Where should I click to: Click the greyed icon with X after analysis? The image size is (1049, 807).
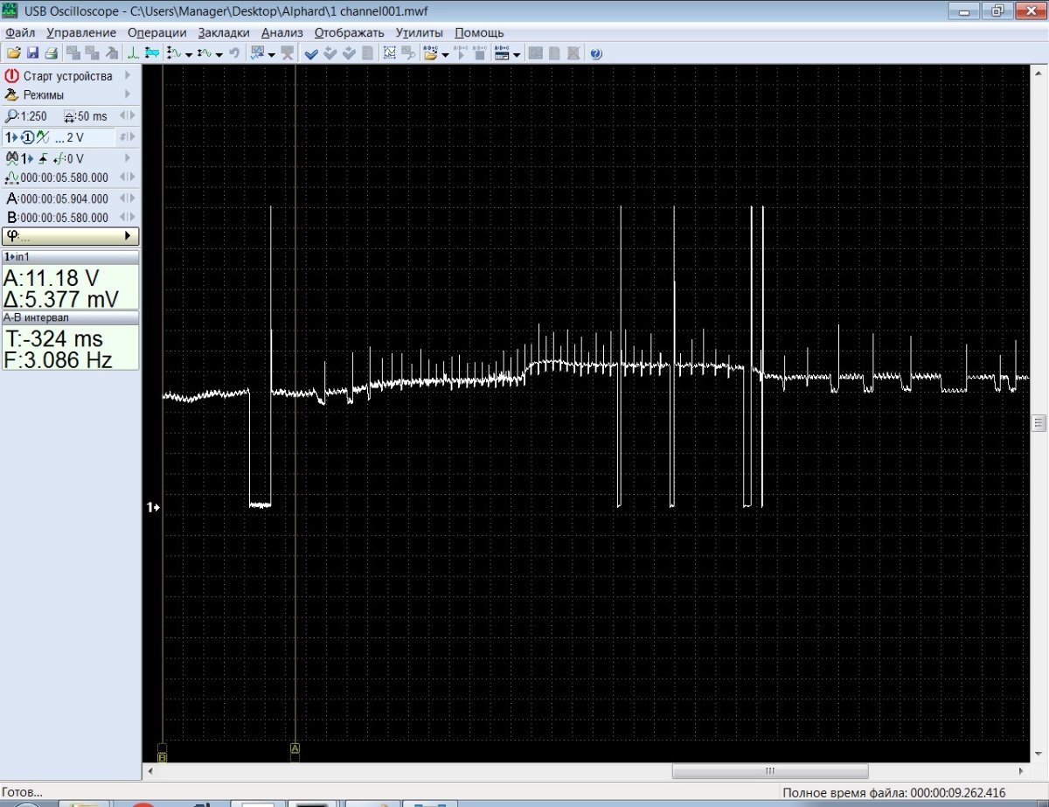coord(288,53)
